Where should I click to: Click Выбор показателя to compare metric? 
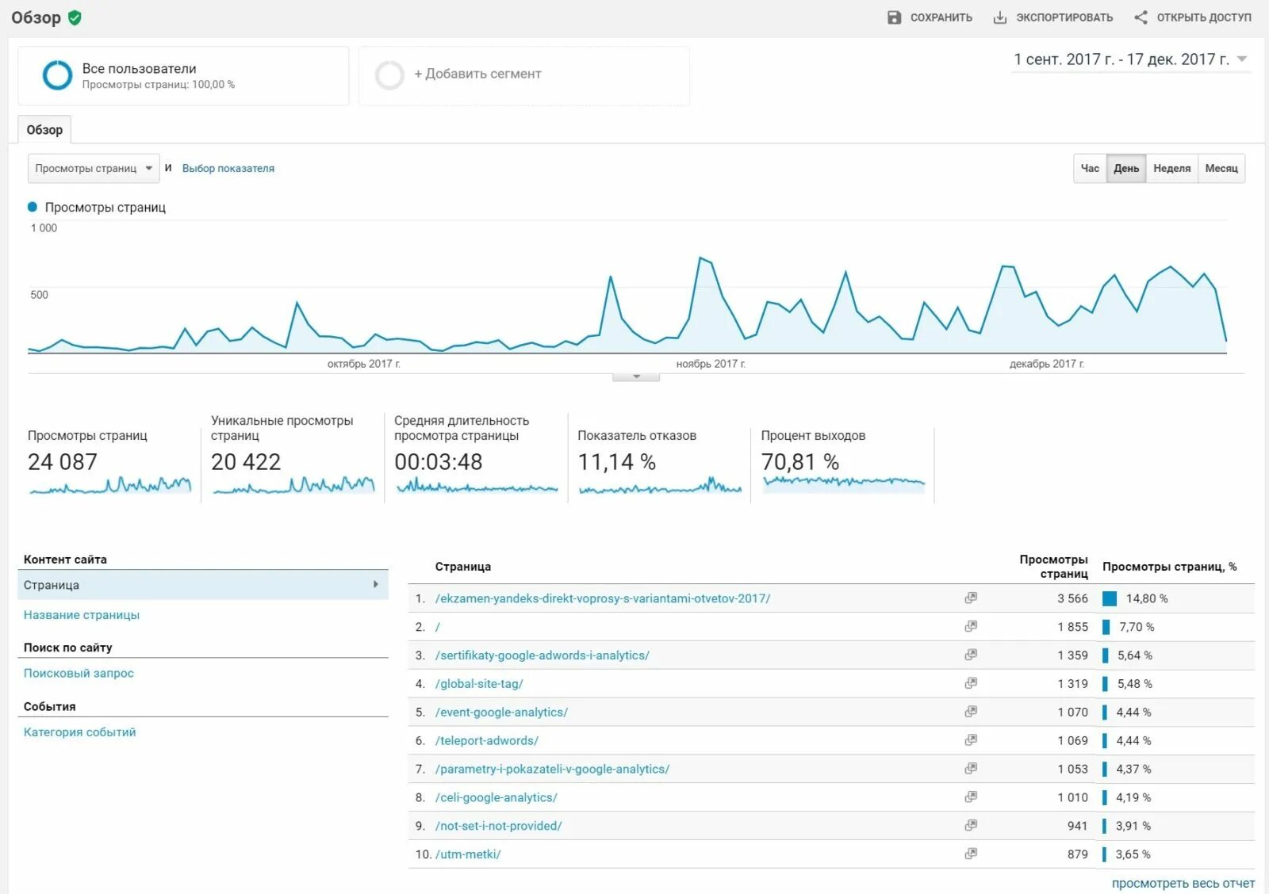point(228,168)
